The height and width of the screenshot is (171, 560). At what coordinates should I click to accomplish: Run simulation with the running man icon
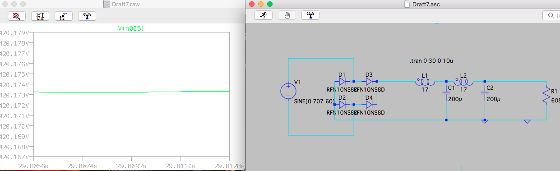263,15
